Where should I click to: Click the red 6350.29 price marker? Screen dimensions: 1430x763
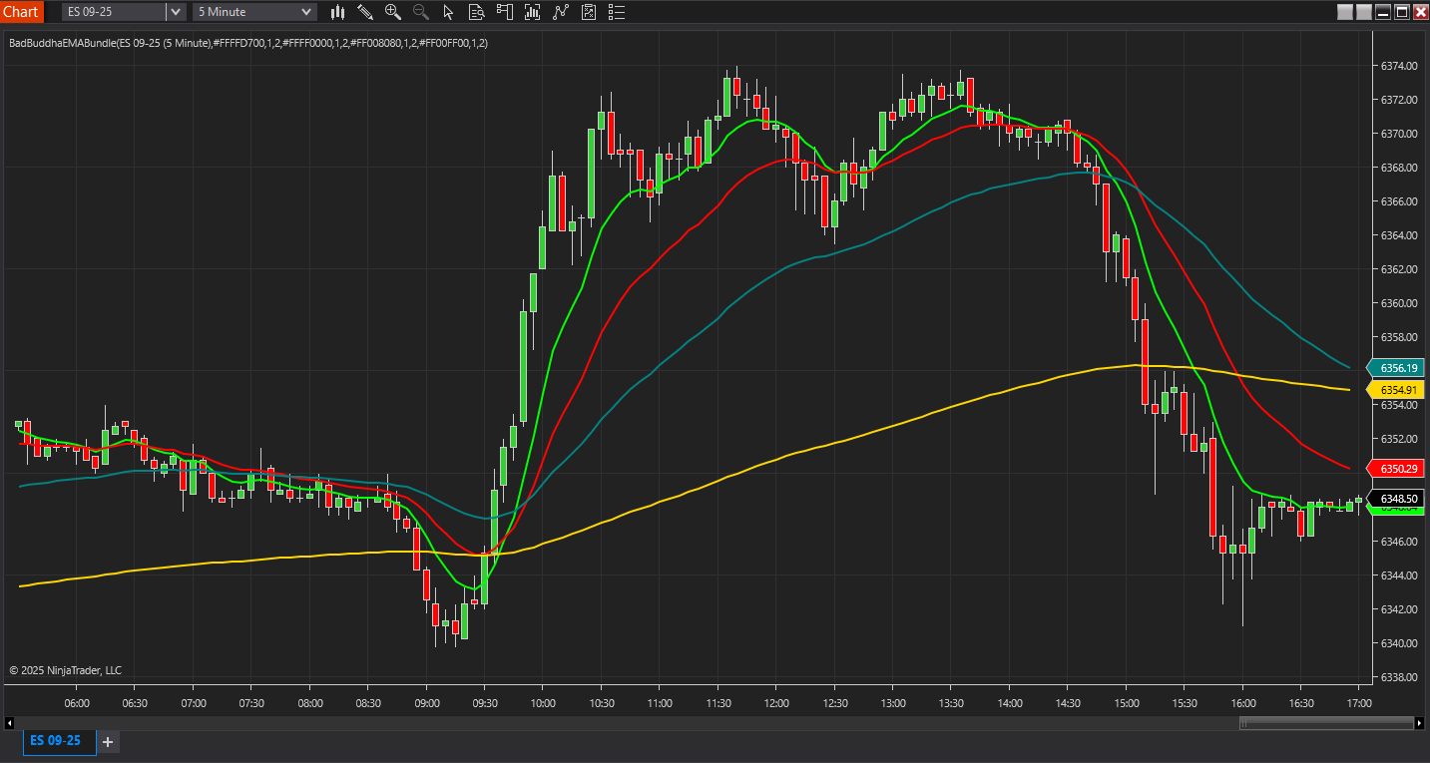pyautogui.click(x=1394, y=468)
